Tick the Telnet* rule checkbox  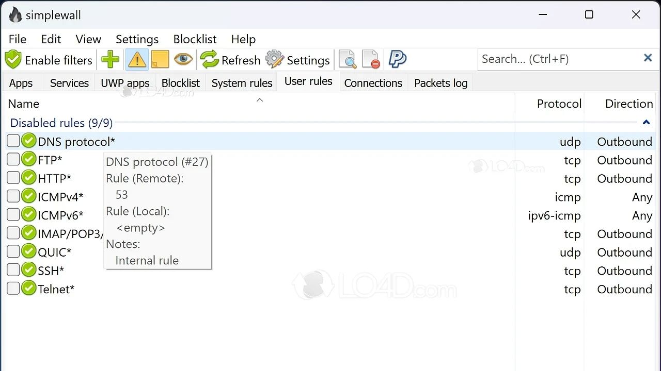click(13, 289)
